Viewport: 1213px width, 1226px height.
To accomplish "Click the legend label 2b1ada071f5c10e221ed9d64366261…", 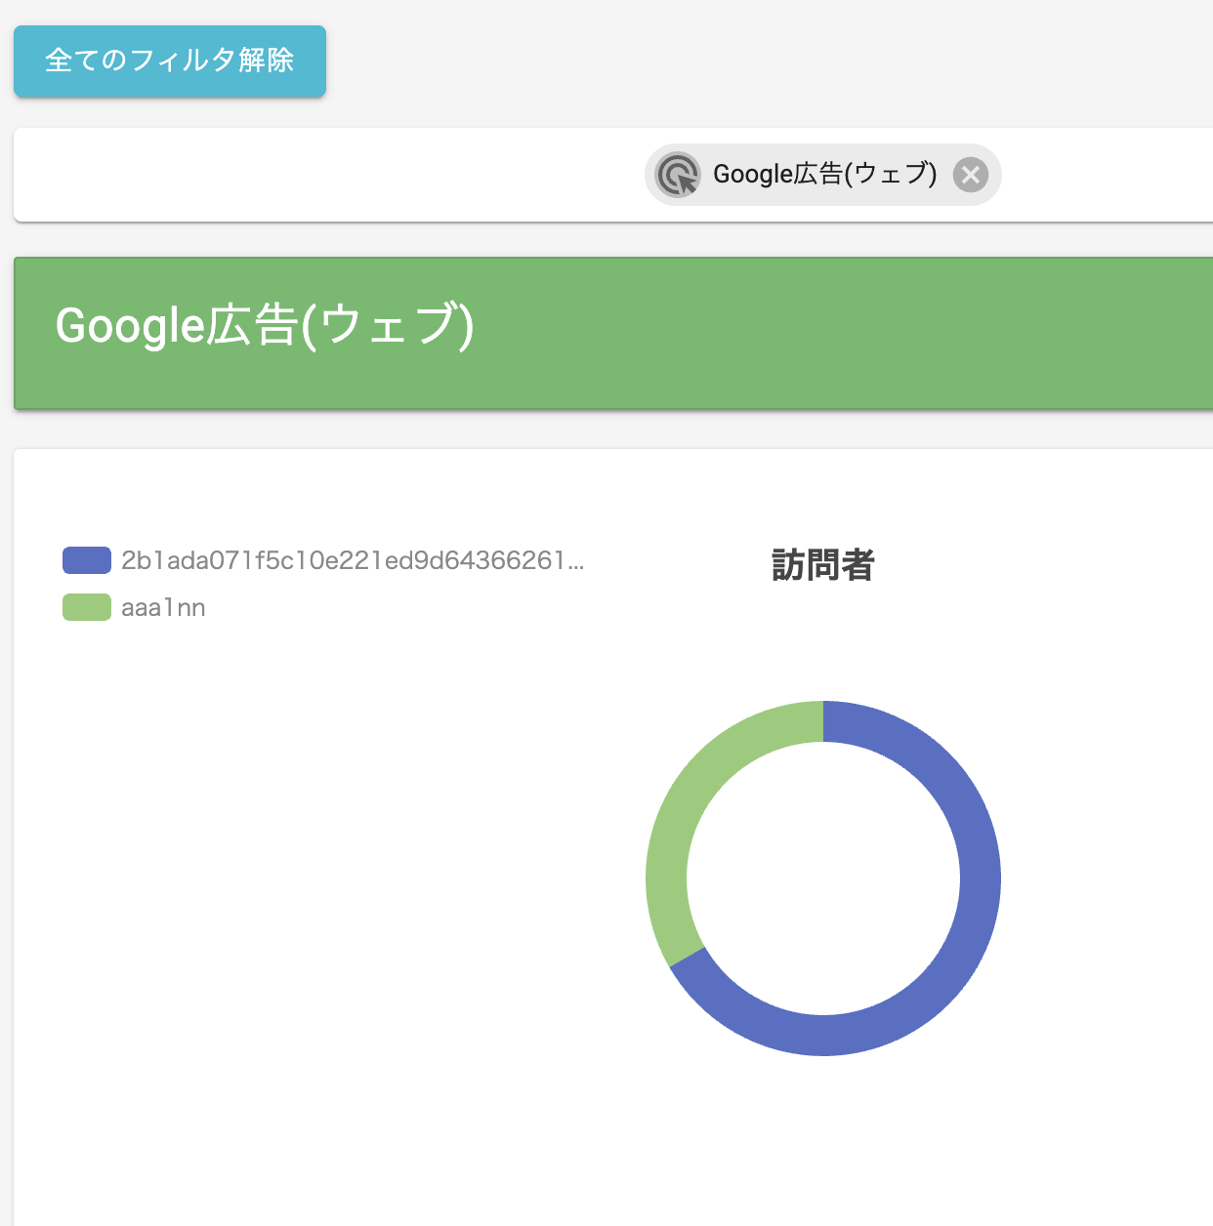I will point(353,560).
